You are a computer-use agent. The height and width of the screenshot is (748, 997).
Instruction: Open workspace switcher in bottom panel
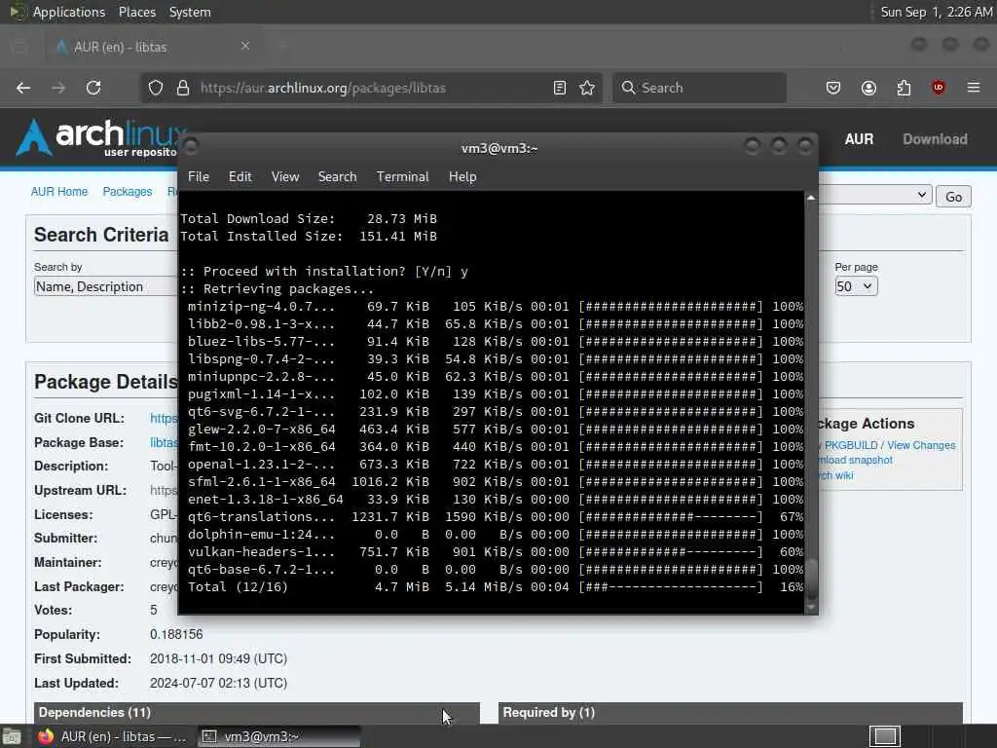click(885, 736)
